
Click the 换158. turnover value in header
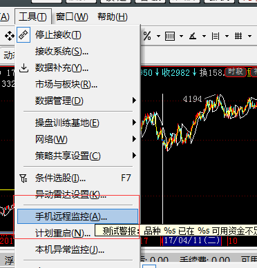tap(211, 73)
